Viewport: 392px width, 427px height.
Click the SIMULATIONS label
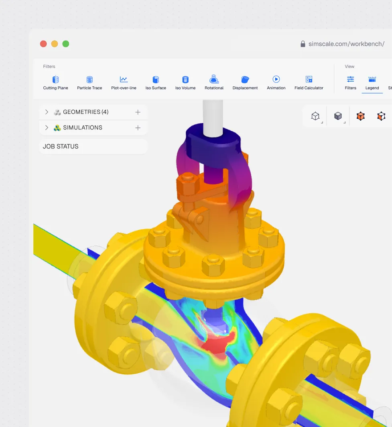pyautogui.click(x=83, y=127)
